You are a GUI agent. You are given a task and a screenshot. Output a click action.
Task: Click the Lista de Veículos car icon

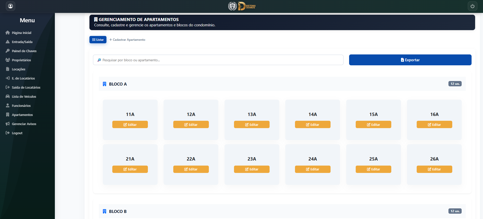tap(8, 96)
